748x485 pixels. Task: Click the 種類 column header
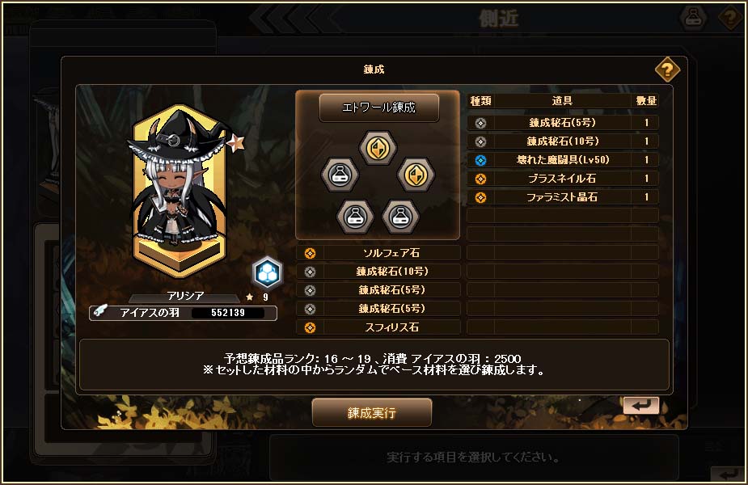(480, 100)
